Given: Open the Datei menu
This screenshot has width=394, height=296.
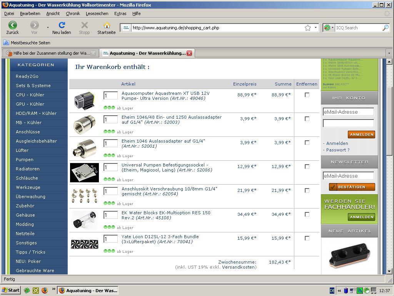Looking at the screenshot, I should point(9,13).
